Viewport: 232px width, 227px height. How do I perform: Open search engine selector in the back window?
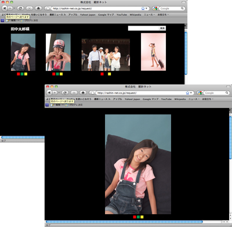point(155,9)
